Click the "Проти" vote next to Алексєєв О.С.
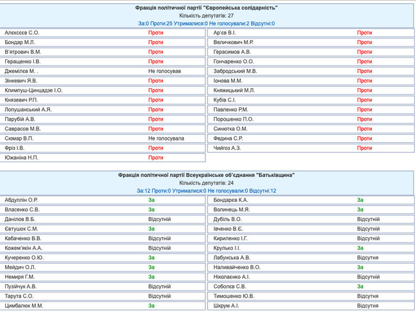Screen dimensions: 416x318 [156, 33]
